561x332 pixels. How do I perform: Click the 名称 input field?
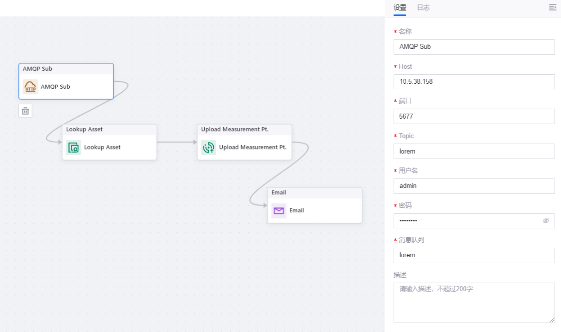(473, 47)
